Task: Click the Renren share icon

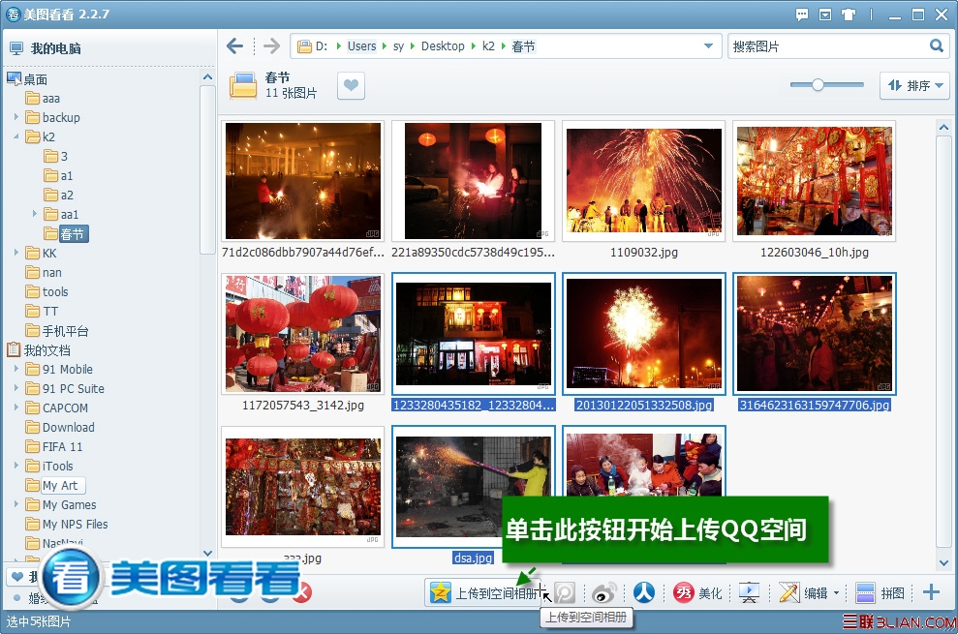Action: pos(643,592)
